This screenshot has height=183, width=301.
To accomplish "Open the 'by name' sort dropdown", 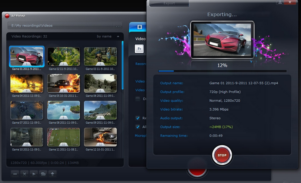I will coord(104,36).
